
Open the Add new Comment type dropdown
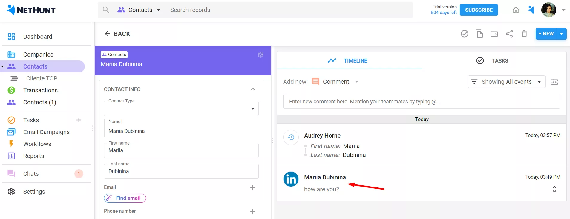(335, 82)
